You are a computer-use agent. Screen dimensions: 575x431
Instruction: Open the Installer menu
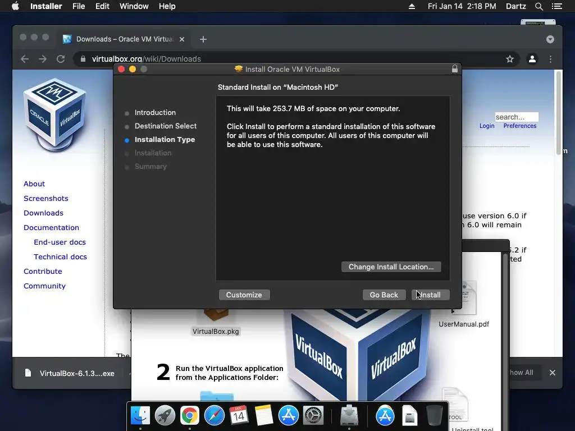[46, 6]
